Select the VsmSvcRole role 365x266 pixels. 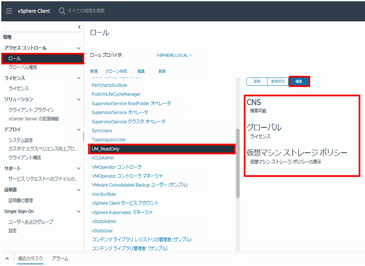click(x=104, y=194)
